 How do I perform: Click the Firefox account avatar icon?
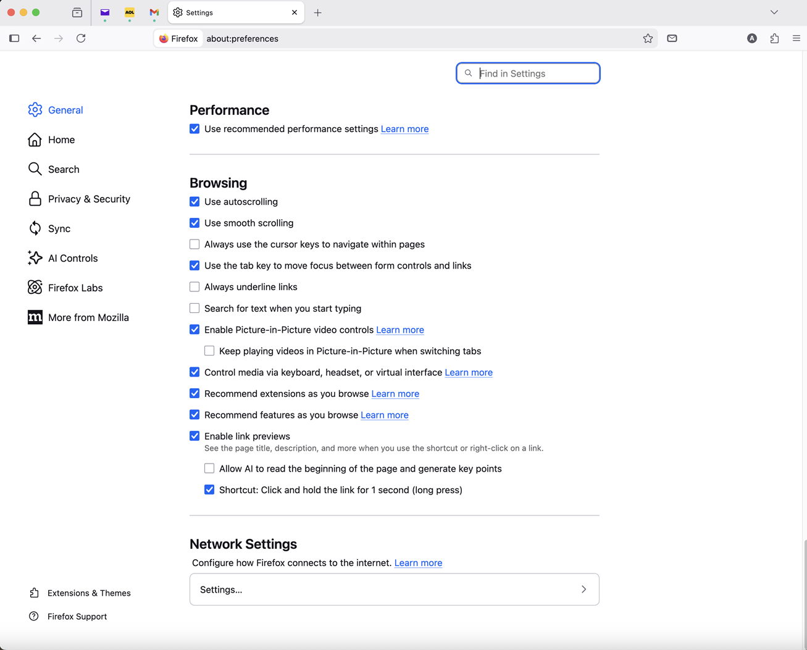click(751, 38)
